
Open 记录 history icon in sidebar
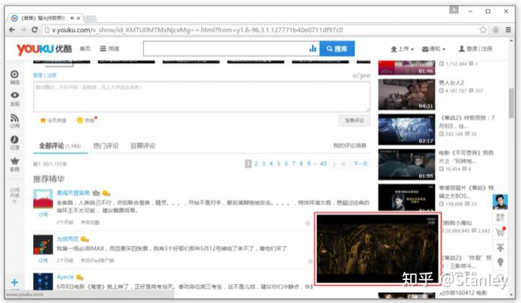click(x=14, y=141)
